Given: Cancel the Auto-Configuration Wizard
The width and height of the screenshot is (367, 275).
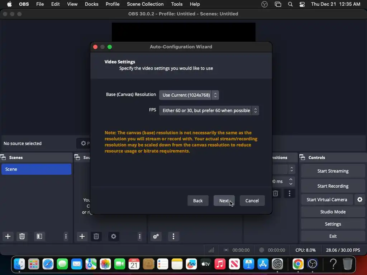Looking at the screenshot, I should pos(252,201).
